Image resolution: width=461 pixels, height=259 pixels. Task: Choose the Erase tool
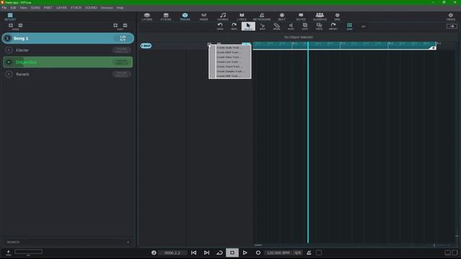click(x=277, y=27)
